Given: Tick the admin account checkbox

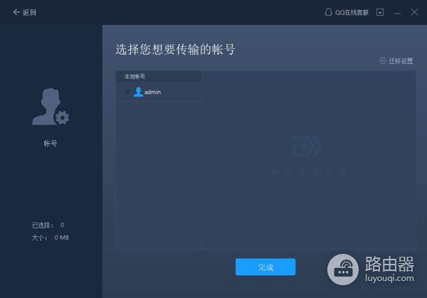Looking at the screenshot, I should click(x=127, y=92).
